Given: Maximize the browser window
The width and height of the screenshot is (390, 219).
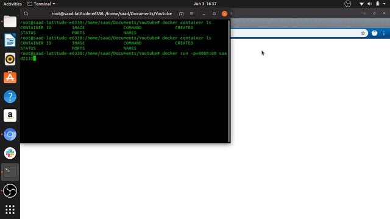Looking at the screenshot, I should click(x=374, y=13).
